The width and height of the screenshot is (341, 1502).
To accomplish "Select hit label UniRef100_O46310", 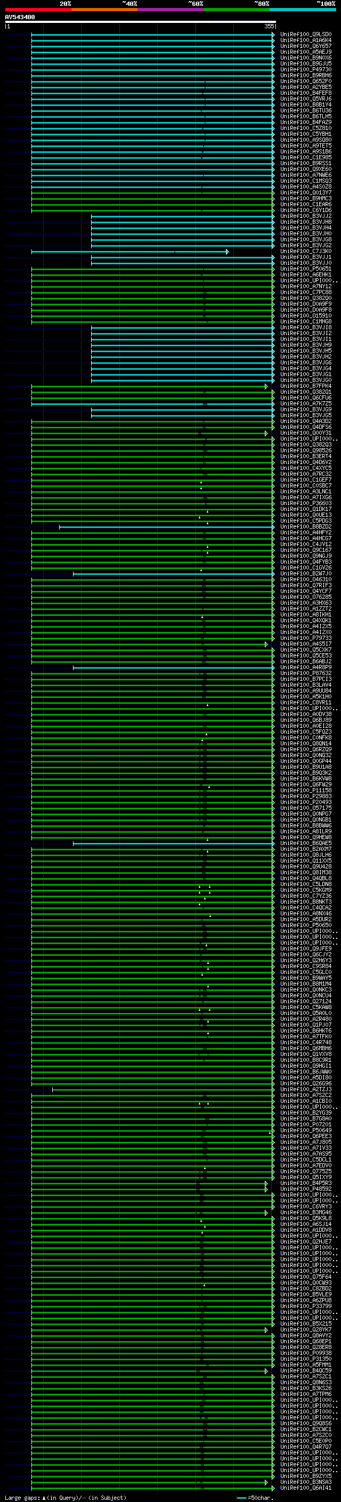I will (306, 579).
